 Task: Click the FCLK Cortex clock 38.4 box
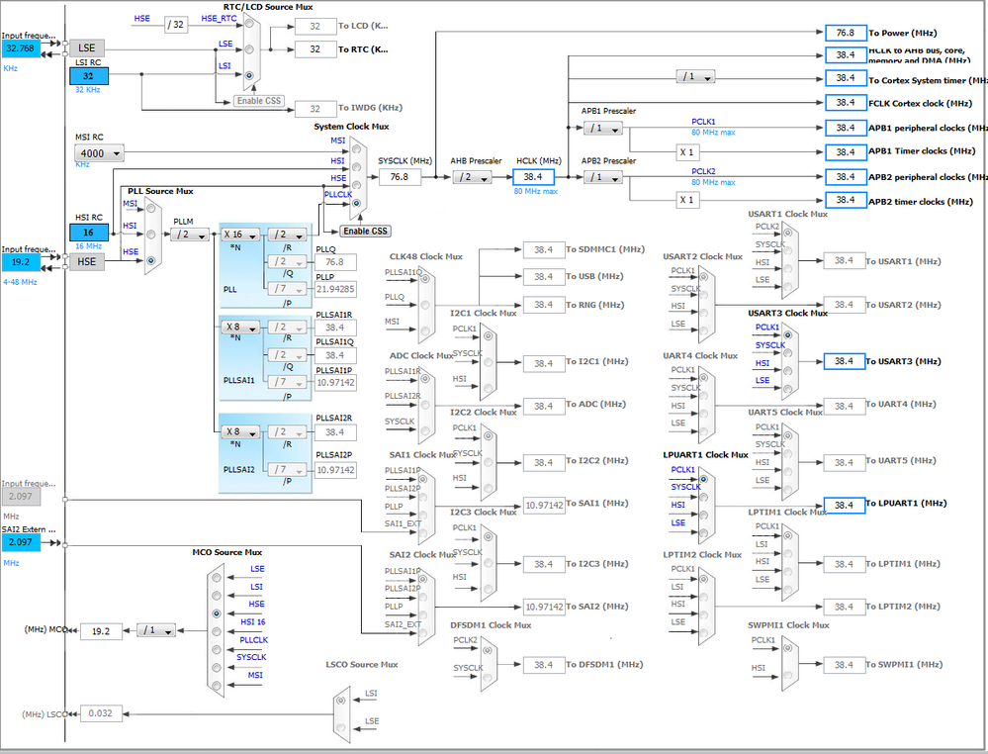pos(846,103)
